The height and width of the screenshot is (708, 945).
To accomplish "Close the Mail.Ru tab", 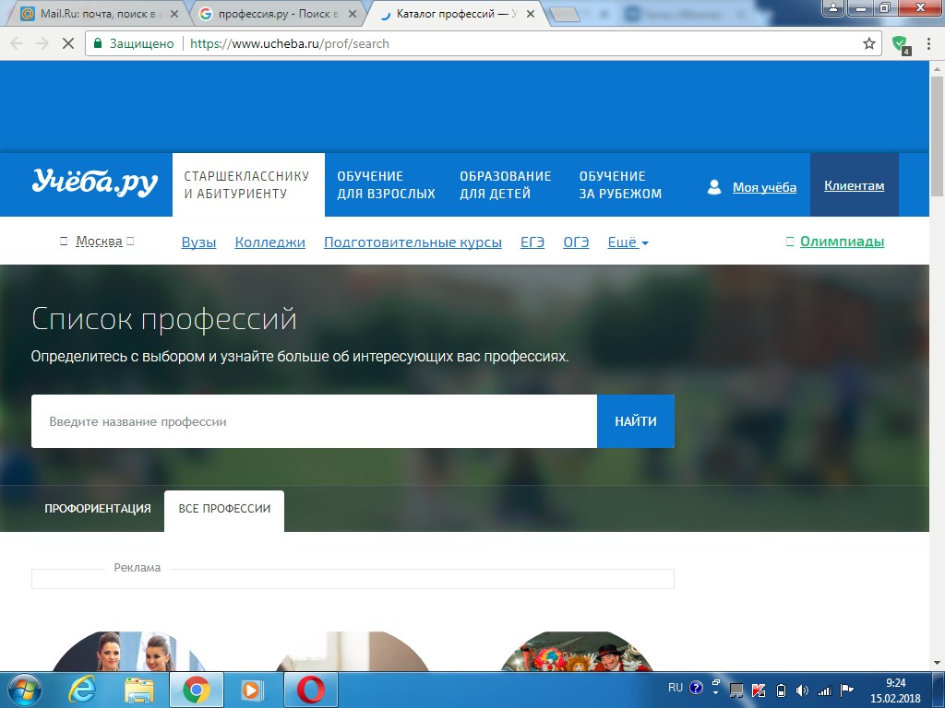I will (x=174, y=14).
